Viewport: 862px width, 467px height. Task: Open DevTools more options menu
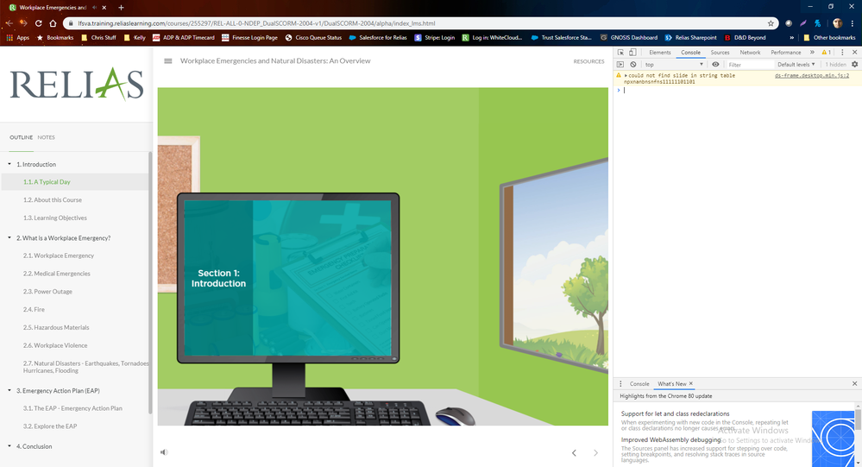pyautogui.click(x=842, y=53)
